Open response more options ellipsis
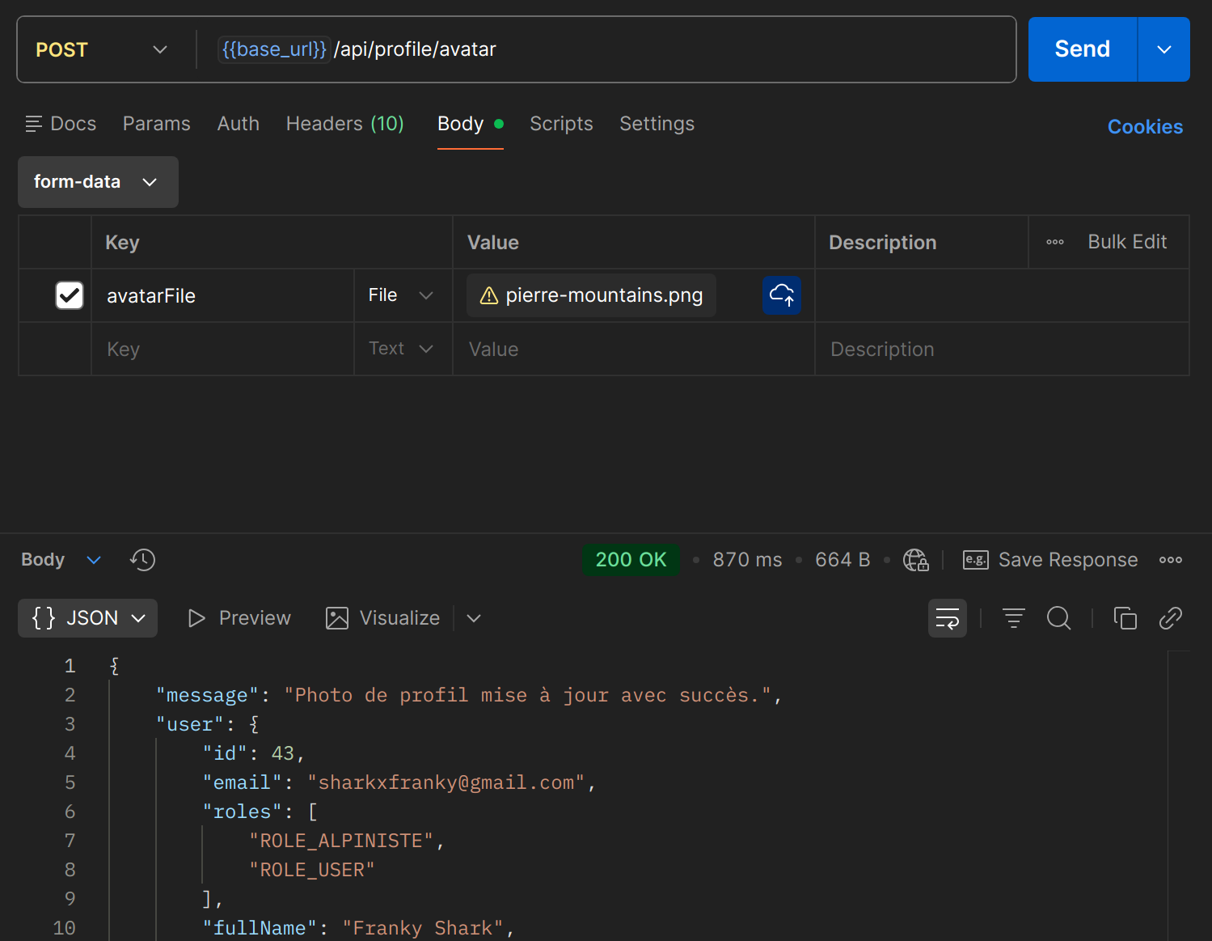Viewport: 1212px width, 941px height. tap(1170, 560)
